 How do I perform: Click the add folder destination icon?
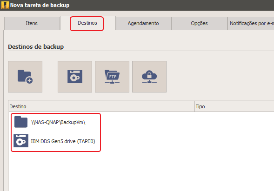[x=25, y=77]
